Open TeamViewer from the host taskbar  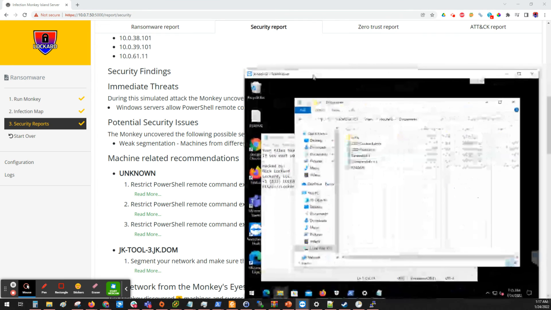(x=302, y=304)
